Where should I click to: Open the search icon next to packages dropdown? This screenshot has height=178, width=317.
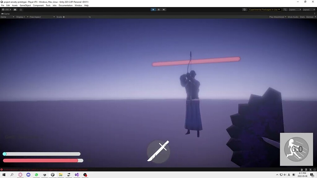click(285, 9)
